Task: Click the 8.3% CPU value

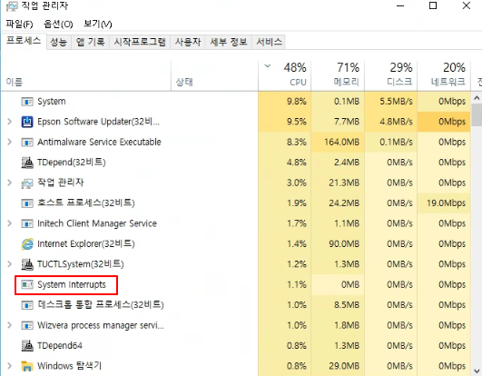Action: [297, 142]
